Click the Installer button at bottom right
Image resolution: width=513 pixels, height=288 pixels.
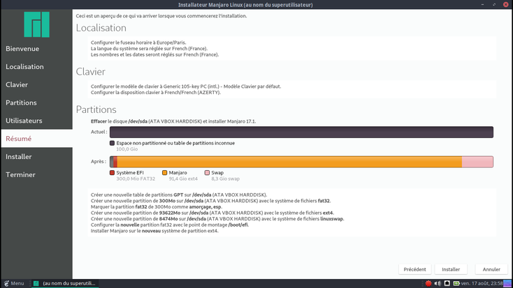click(451, 269)
